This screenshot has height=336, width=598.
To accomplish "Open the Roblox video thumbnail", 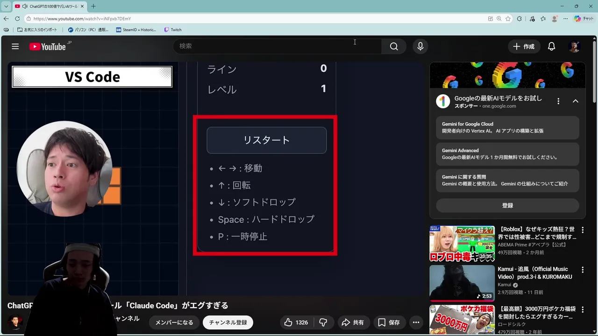I will (x=462, y=244).
